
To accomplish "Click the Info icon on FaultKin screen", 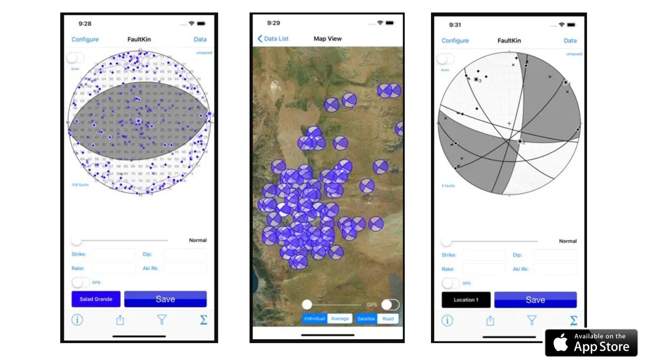I will pos(77,319).
